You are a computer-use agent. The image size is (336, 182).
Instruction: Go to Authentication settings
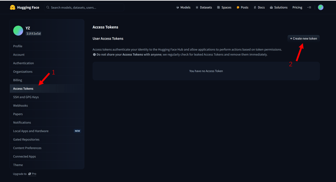pyautogui.click(x=23, y=63)
